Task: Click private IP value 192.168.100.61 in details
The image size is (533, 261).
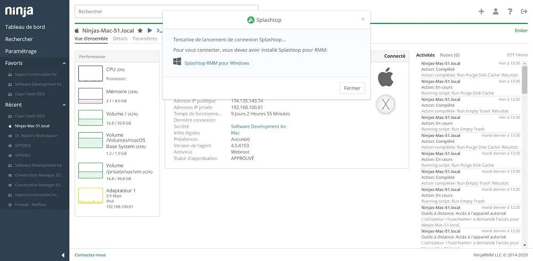Action: (247, 108)
